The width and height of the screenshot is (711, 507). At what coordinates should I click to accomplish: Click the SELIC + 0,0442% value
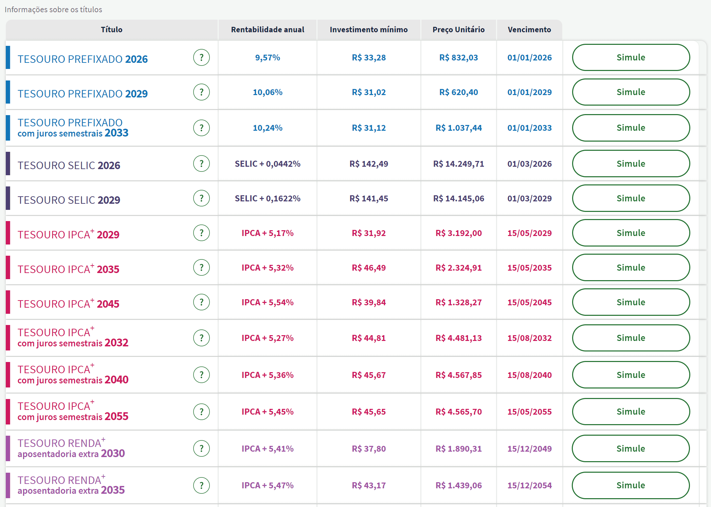coord(268,164)
